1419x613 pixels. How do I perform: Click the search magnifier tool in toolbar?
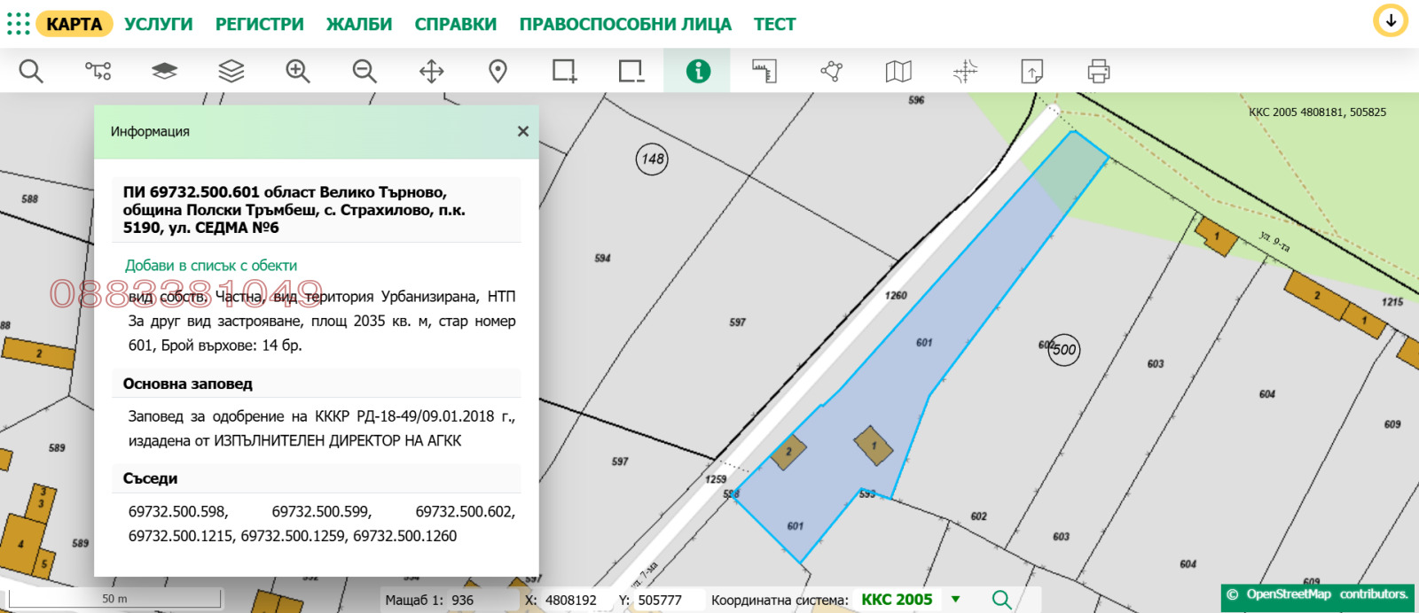pyautogui.click(x=31, y=71)
